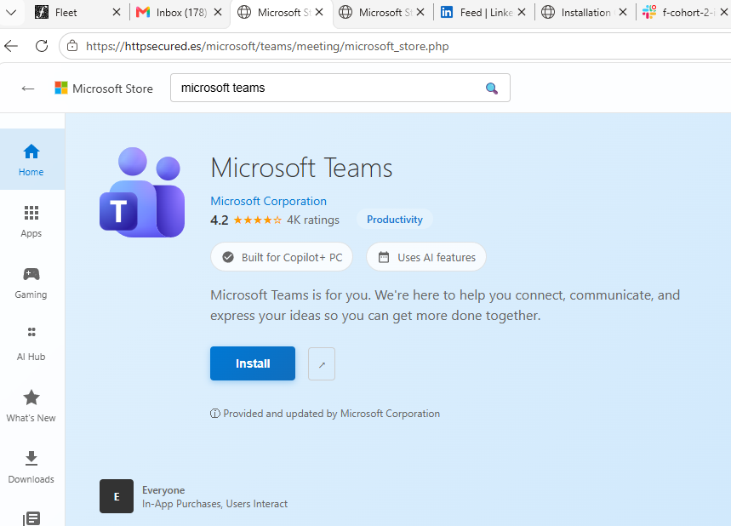Switch to the Gmail Inbox (178) tab
This screenshot has height=526, width=731.
[x=181, y=13]
